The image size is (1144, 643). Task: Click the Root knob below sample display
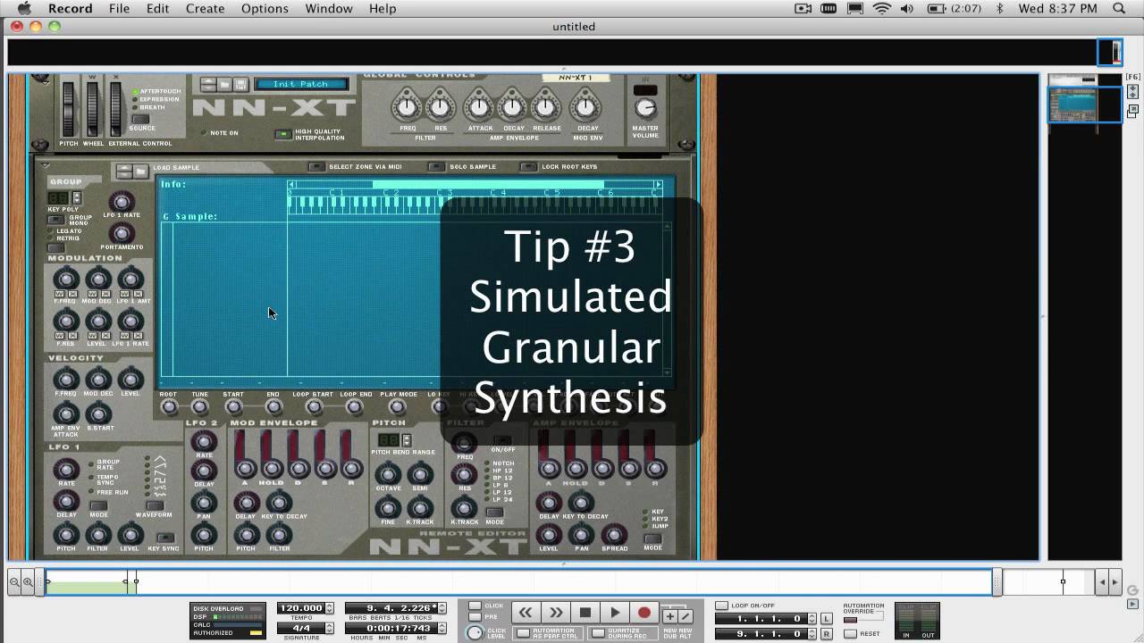169,408
